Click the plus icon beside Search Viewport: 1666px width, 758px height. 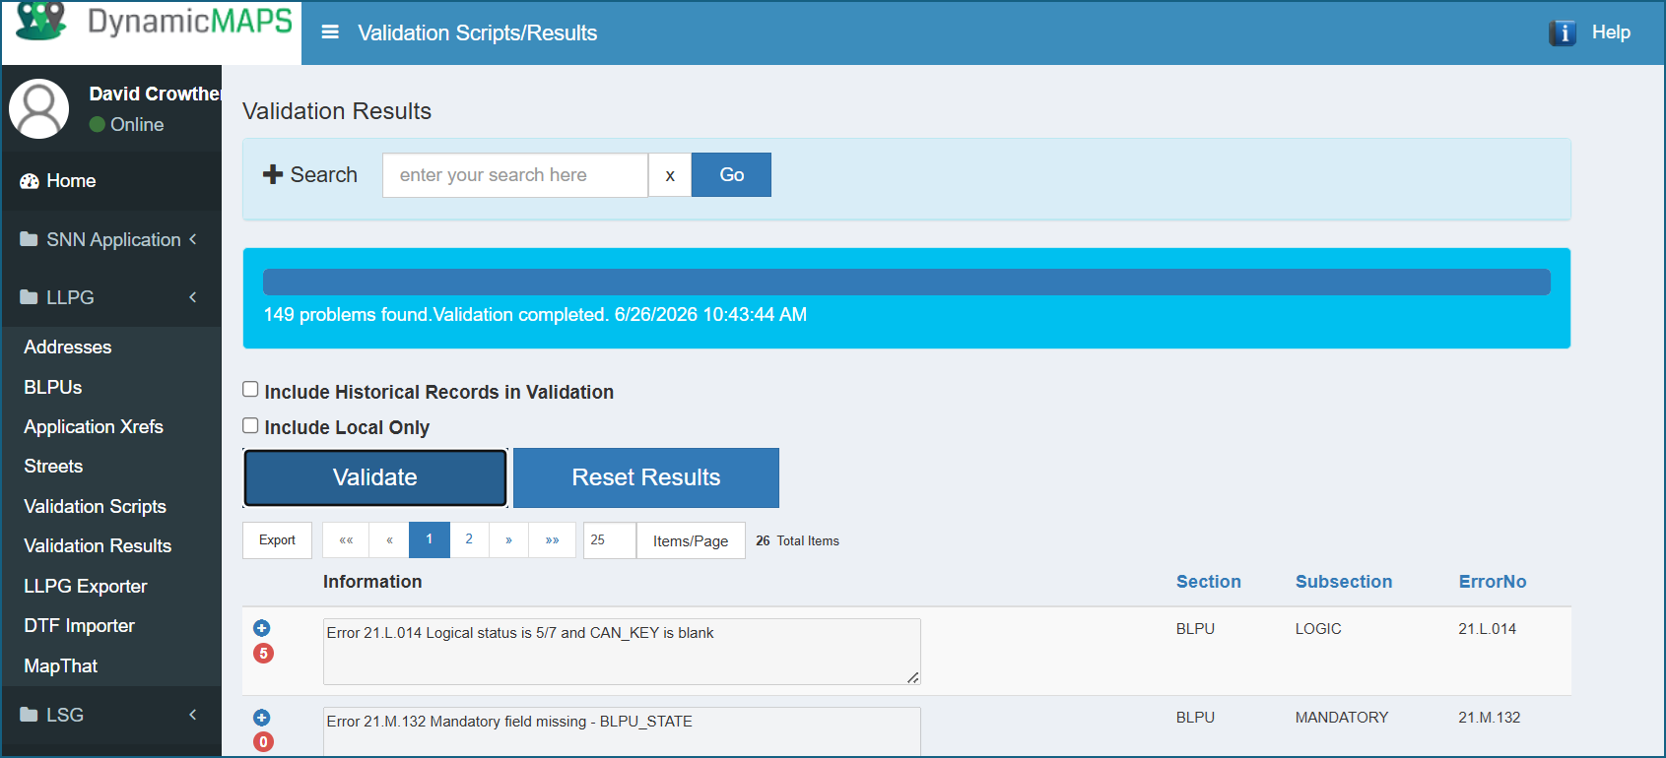tap(273, 174)
